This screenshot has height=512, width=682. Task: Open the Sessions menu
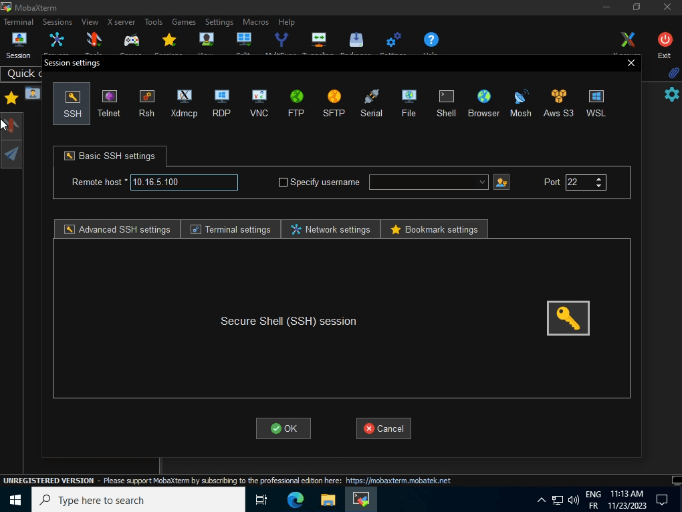point(58,22)
